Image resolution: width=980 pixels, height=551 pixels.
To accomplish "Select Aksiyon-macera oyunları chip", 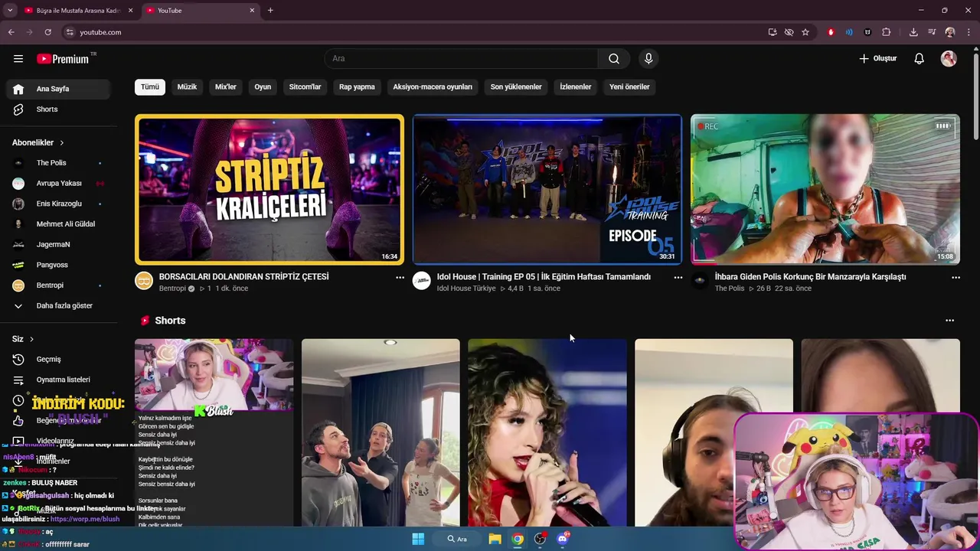I will pyautogui.click(x=433, y=87).
